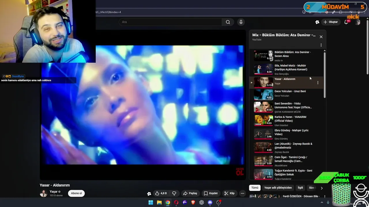Click the microphone icon in system tray
The image size is (369, 207).
click(x=328, y=202)
